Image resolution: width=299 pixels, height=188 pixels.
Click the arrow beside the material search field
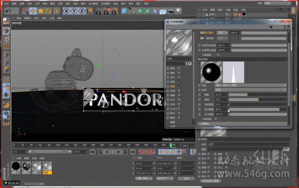click(190, 64)
